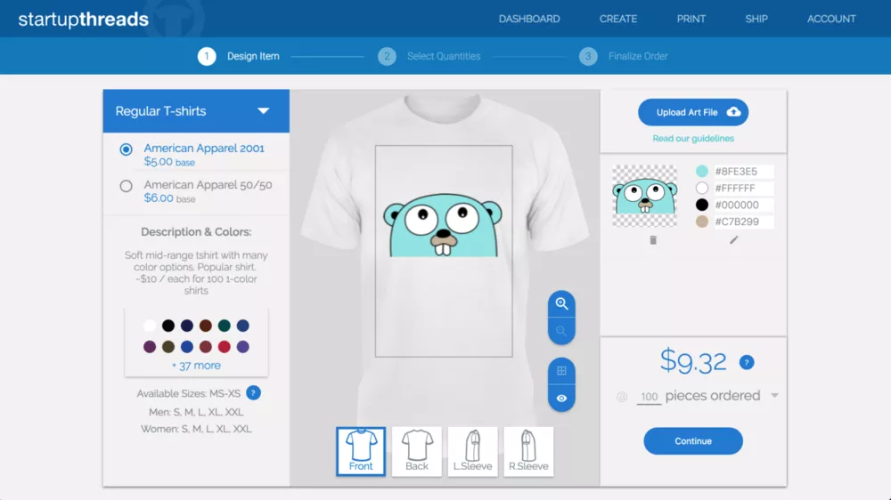The width and height of the screenshot is (891, 500).
Task: Pick the black shirt color swatch
Action: click(x=168, y=326)
